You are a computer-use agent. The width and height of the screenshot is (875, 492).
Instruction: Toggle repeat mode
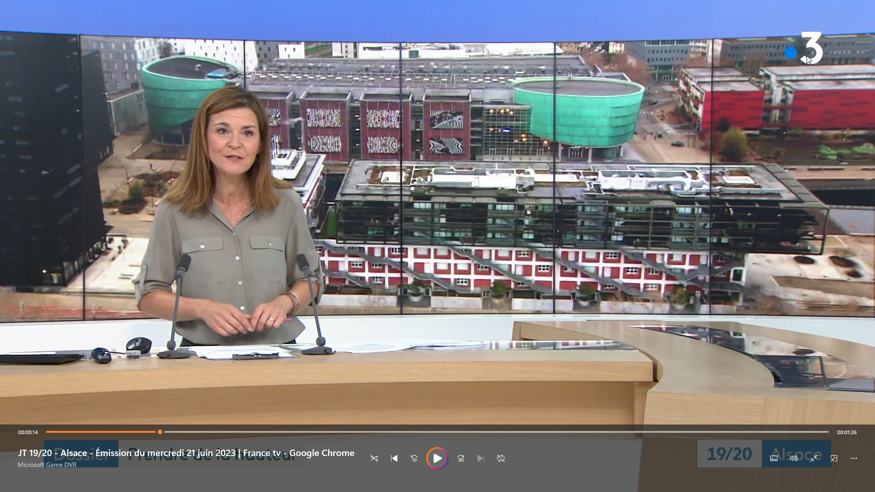coord(501,458)
